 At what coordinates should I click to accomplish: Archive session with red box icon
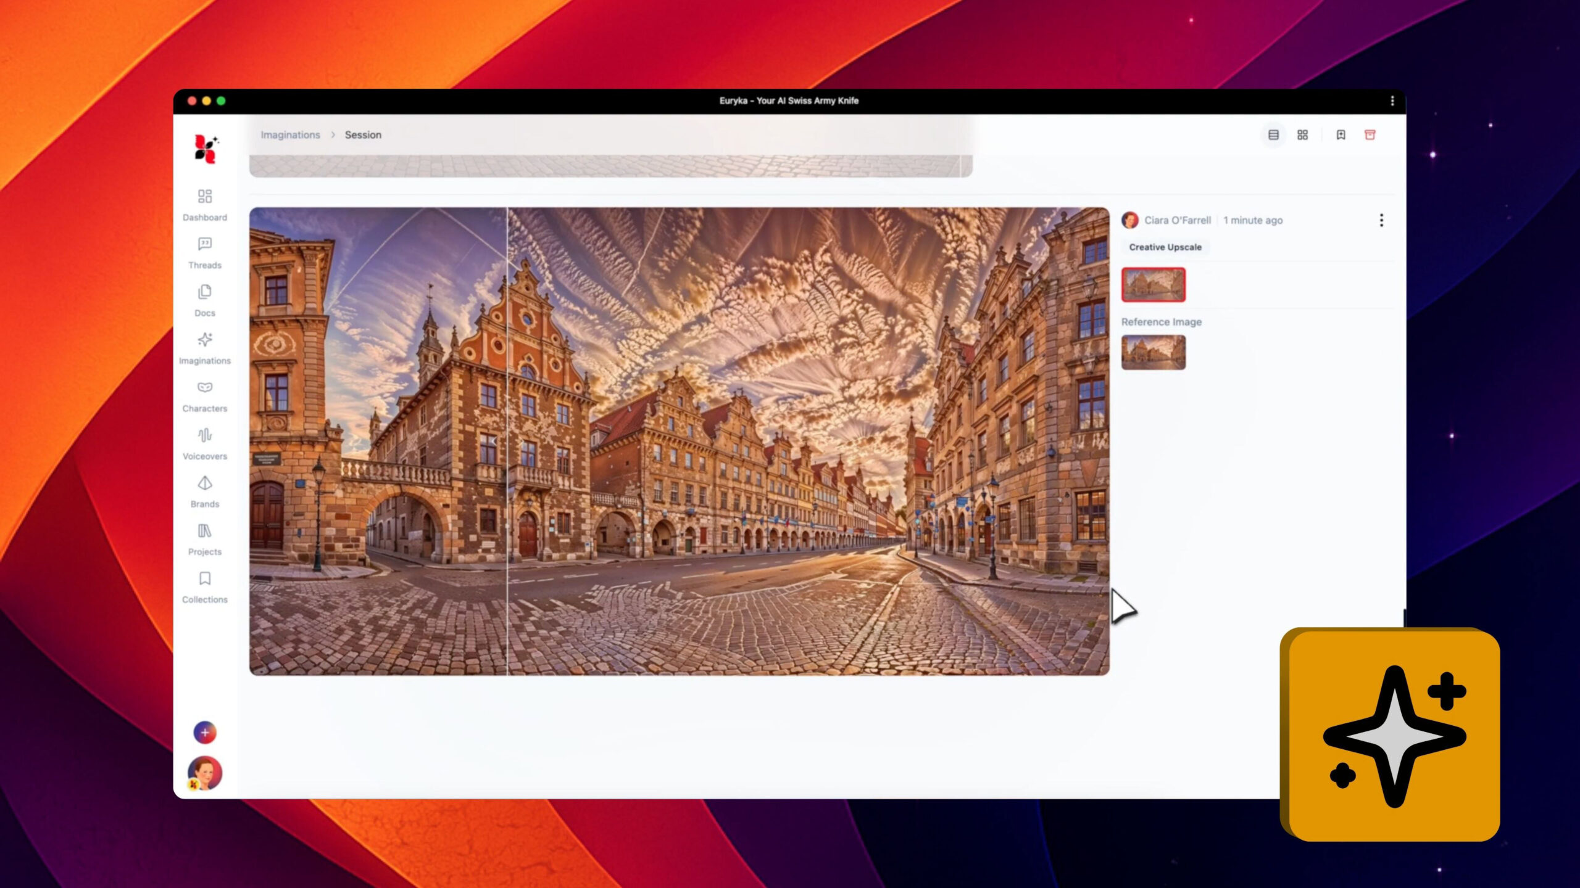[1370, 135]
